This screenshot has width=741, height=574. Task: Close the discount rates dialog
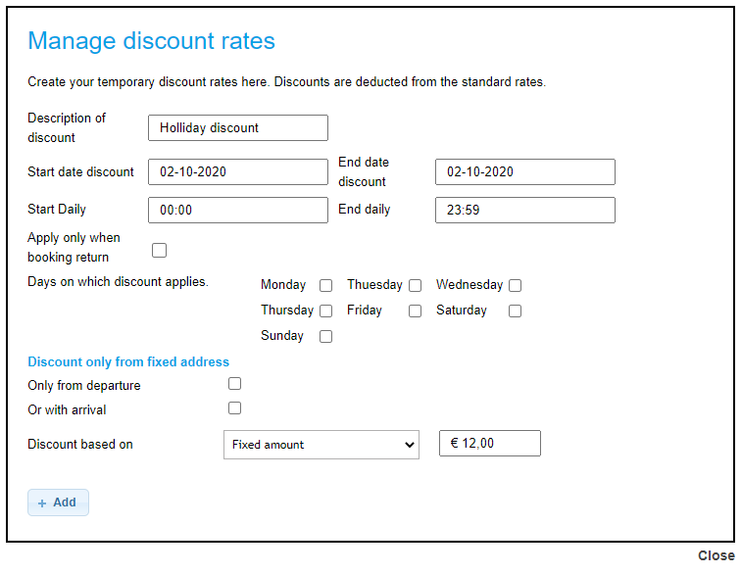pyautogui.click(x=716, y=555)
